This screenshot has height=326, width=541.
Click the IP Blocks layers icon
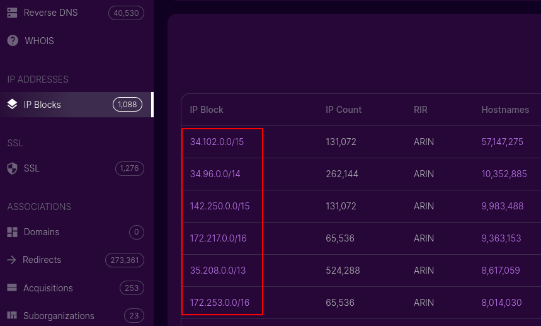pyautogui.click(x=13, y=105)
